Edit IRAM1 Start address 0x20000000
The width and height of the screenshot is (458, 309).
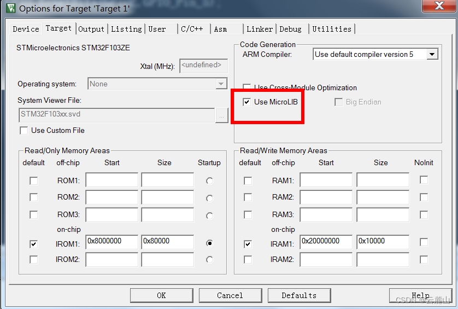pyautogui.click(x=326, y=242)
